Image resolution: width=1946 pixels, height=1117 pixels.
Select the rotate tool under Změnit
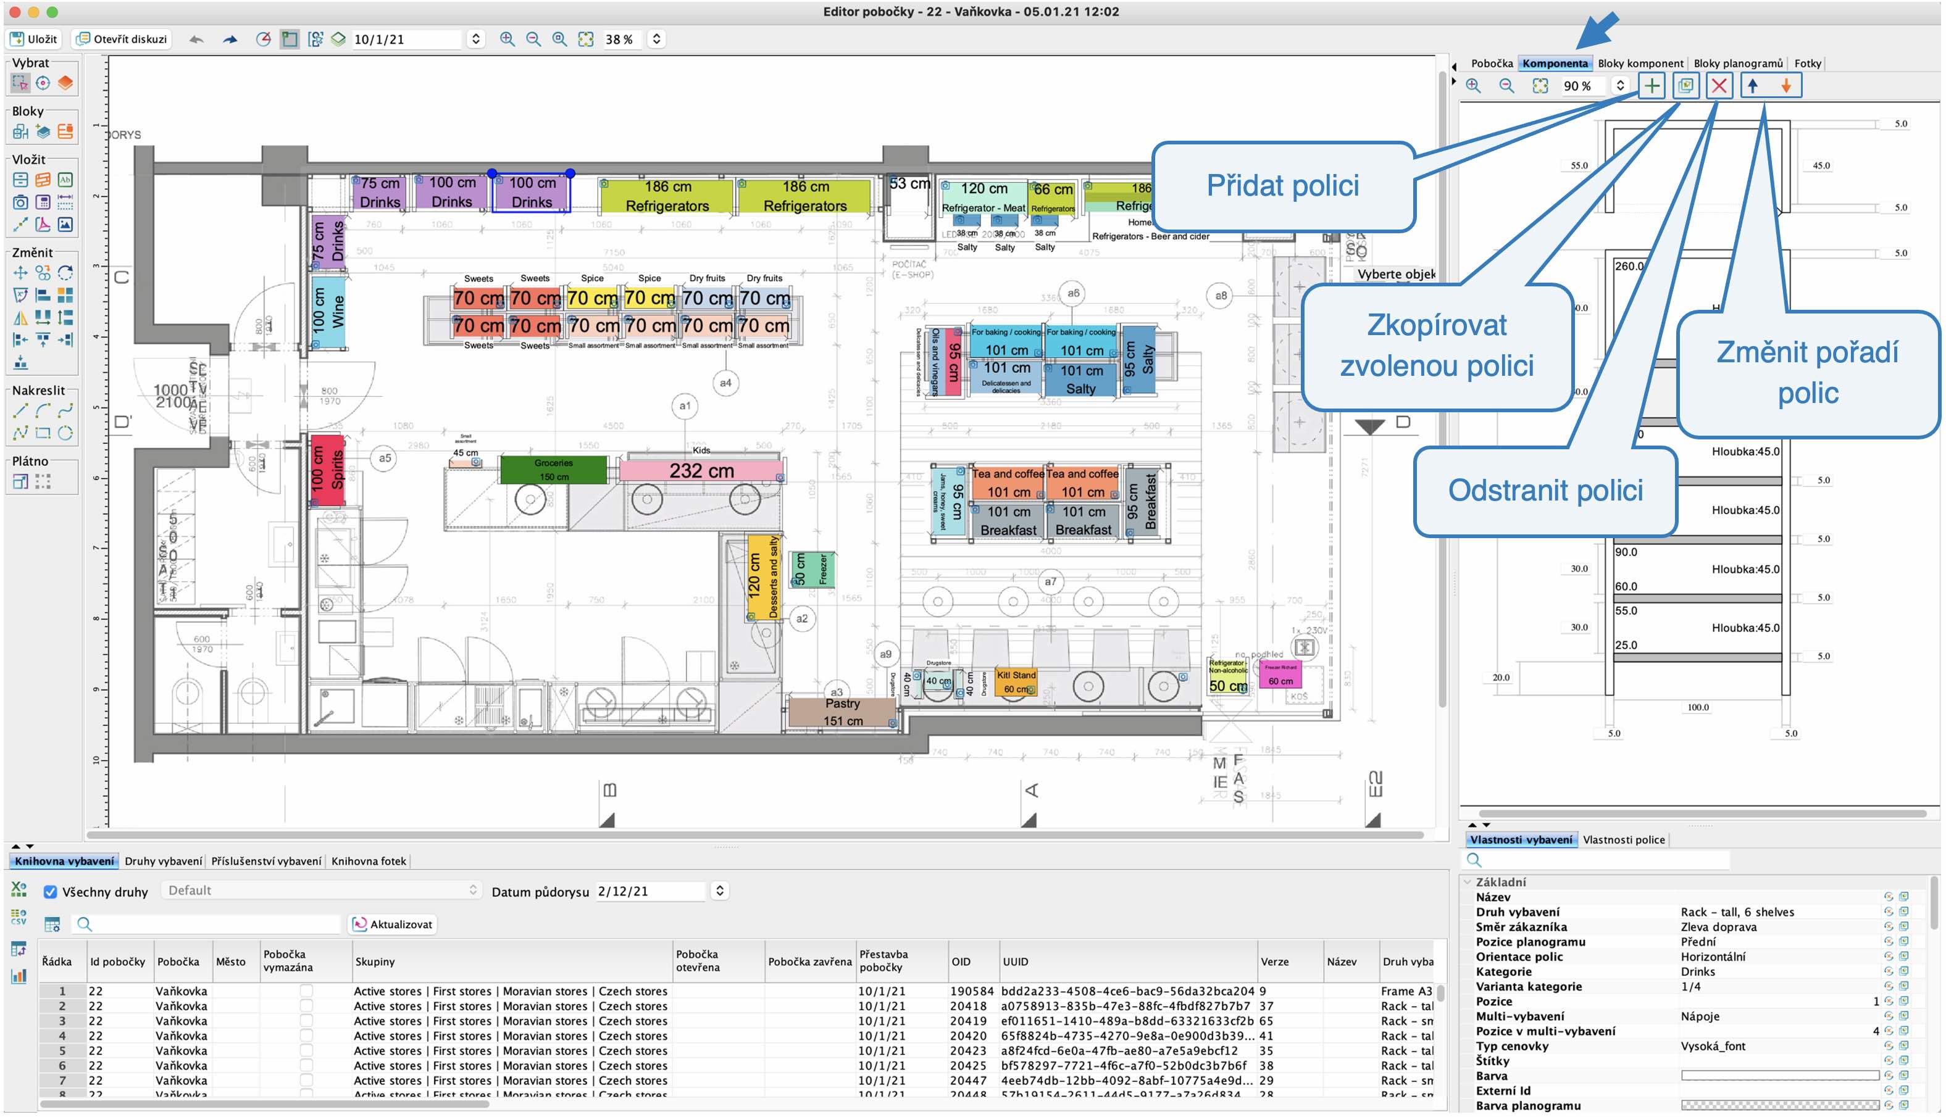point(65,273)
